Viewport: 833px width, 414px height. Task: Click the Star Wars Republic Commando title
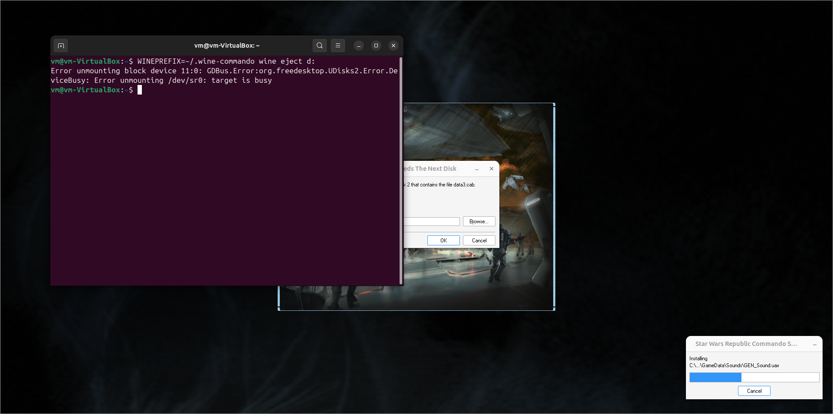click(746, 344)
